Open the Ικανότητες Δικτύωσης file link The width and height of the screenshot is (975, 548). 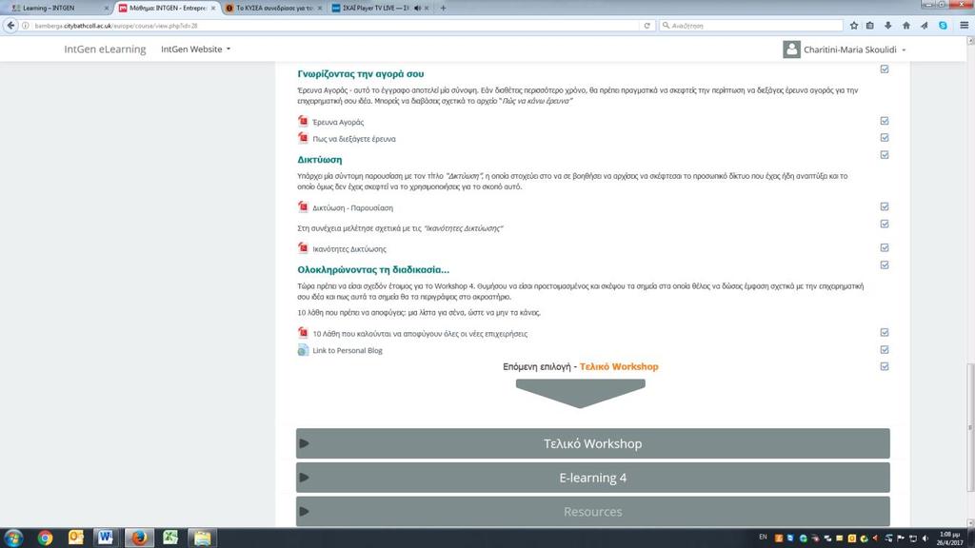348,249
